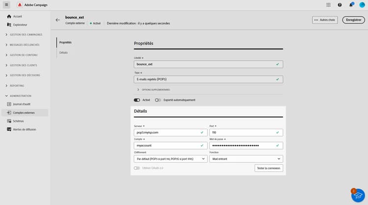The image size is (368, 205).
Task: Click the Enregistrer button
Action: 353,20
